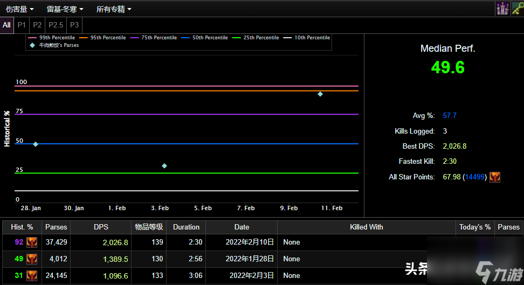Screen dimensions: 524x285
Task: Click the key icon at the top right corner
Action: click(518, 9)
